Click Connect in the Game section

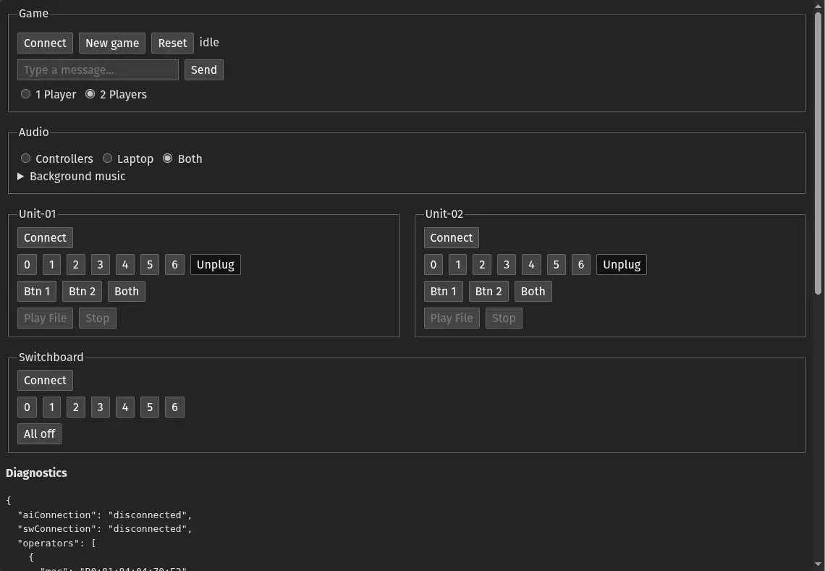[45, 43]
